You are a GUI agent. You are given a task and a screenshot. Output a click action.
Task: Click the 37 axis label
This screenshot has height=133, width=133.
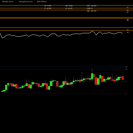point(127,7)
